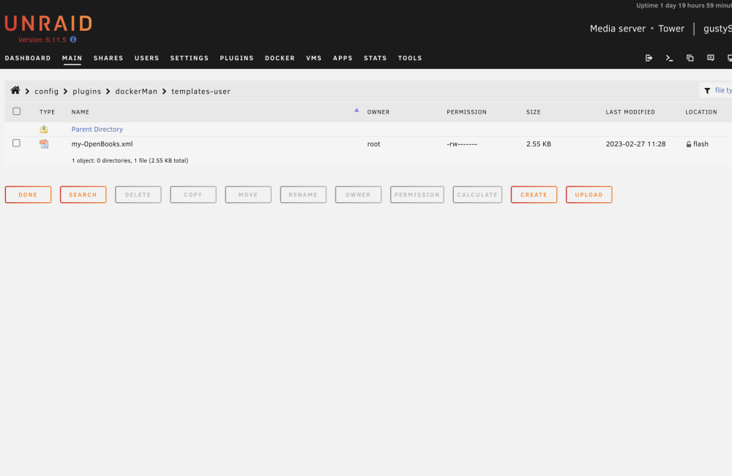Open the Parent Directory link
The image size is (732, 476).
[97, 130]
